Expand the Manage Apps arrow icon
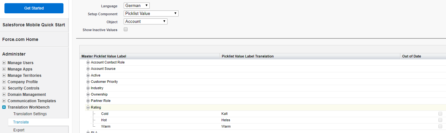Image resolution: width=446 pixels, height=133 pixels. (4, 69)
